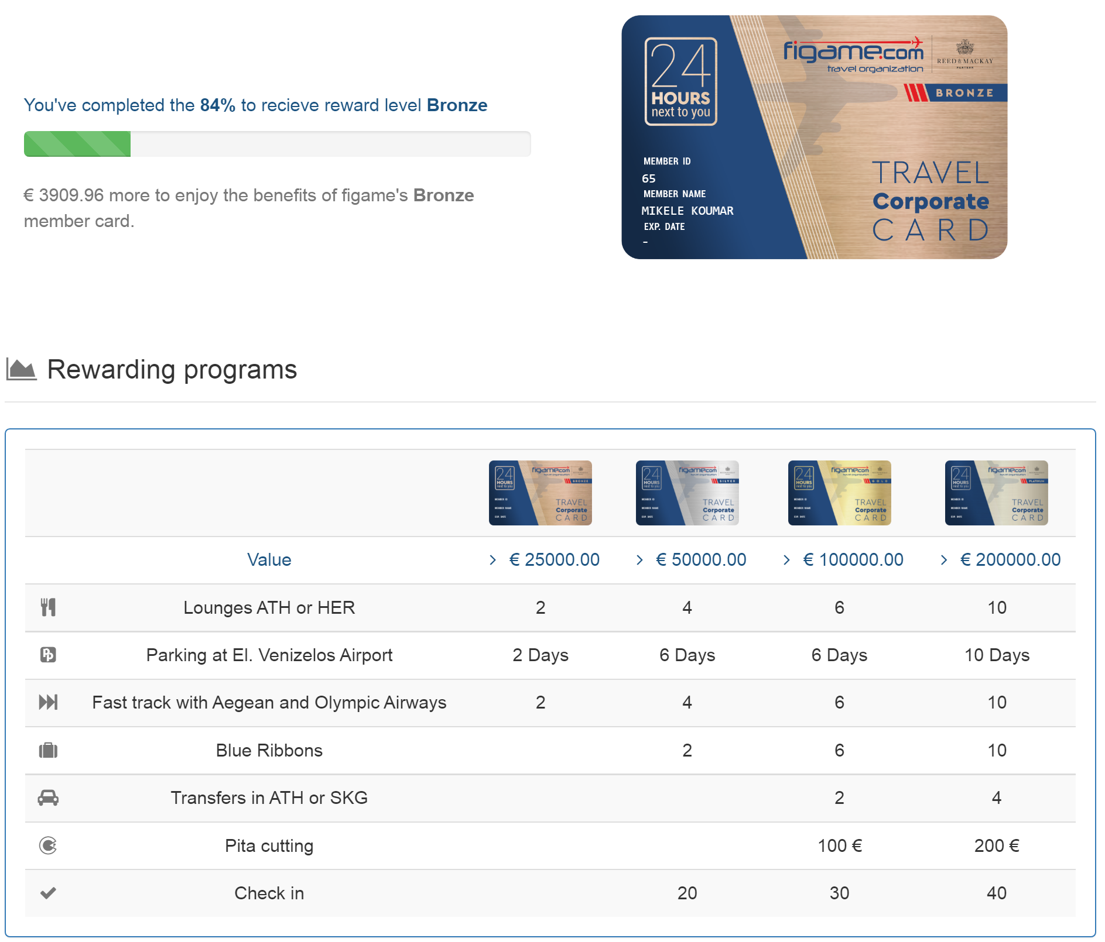Click the car icon for Transfers row
Viewport: 1105px width, 942px height.
(x=48, y=797)
